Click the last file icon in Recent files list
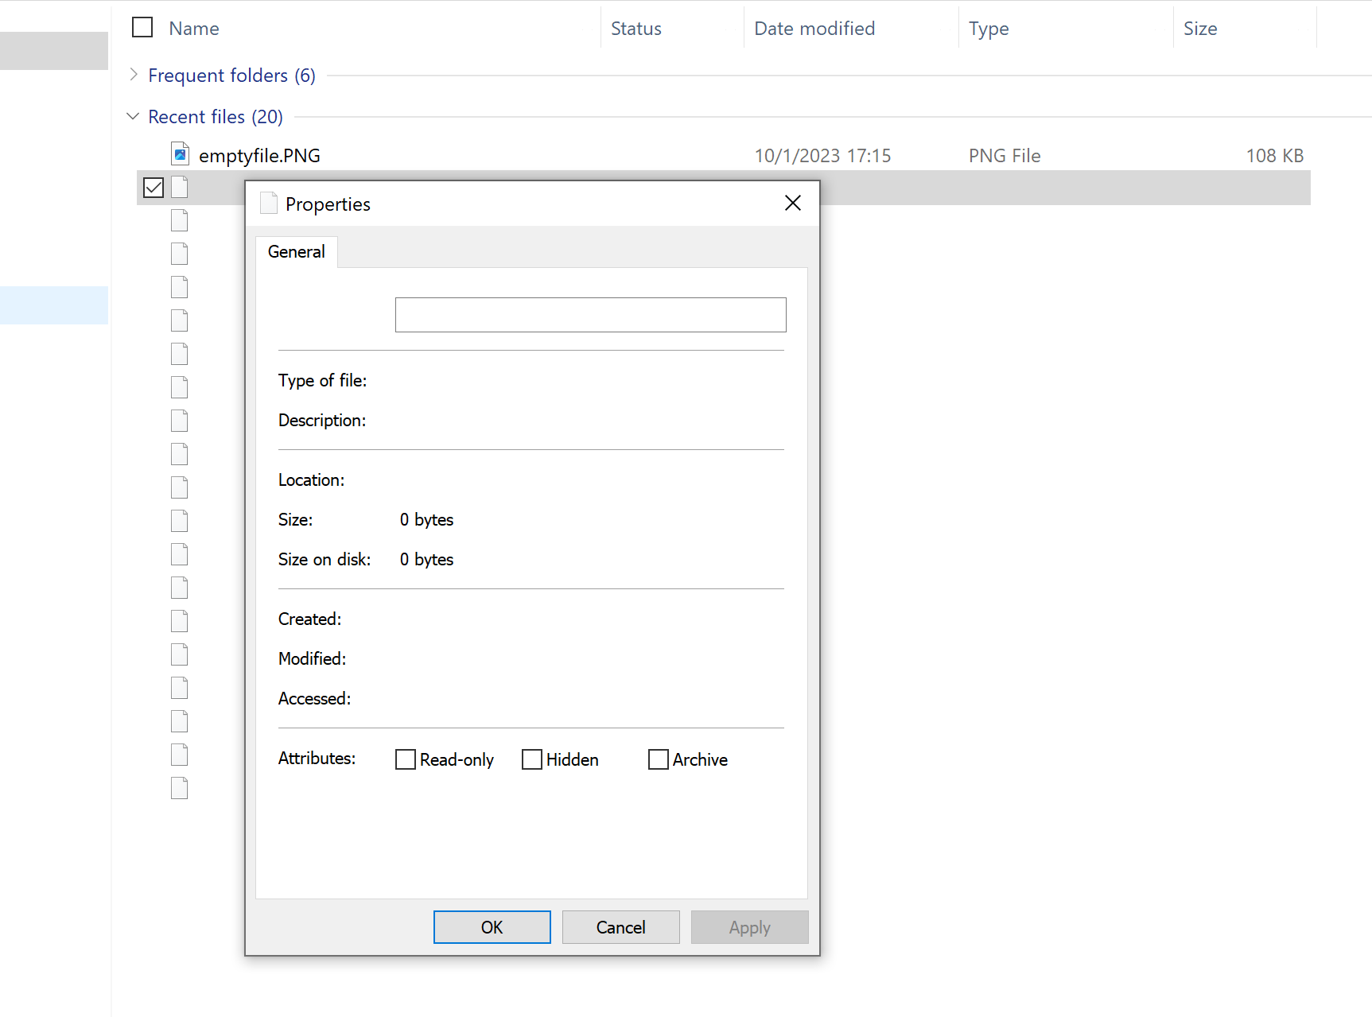Image resolution: width=1372 pixels, height=1017 pixels. [x=179, y=788]
